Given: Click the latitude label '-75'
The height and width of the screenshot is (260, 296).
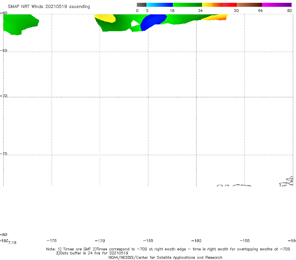Looking at the screenshot, I should pyautogui.click(x=4, y=154).
